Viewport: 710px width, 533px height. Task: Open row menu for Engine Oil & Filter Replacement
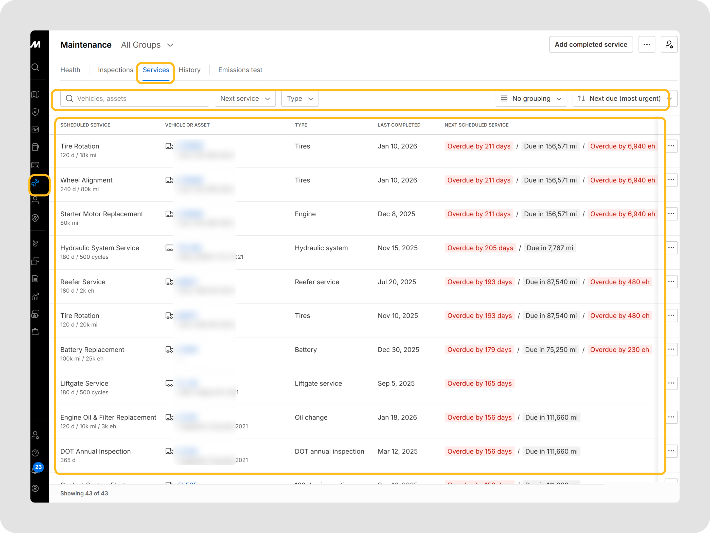point(671,417)
